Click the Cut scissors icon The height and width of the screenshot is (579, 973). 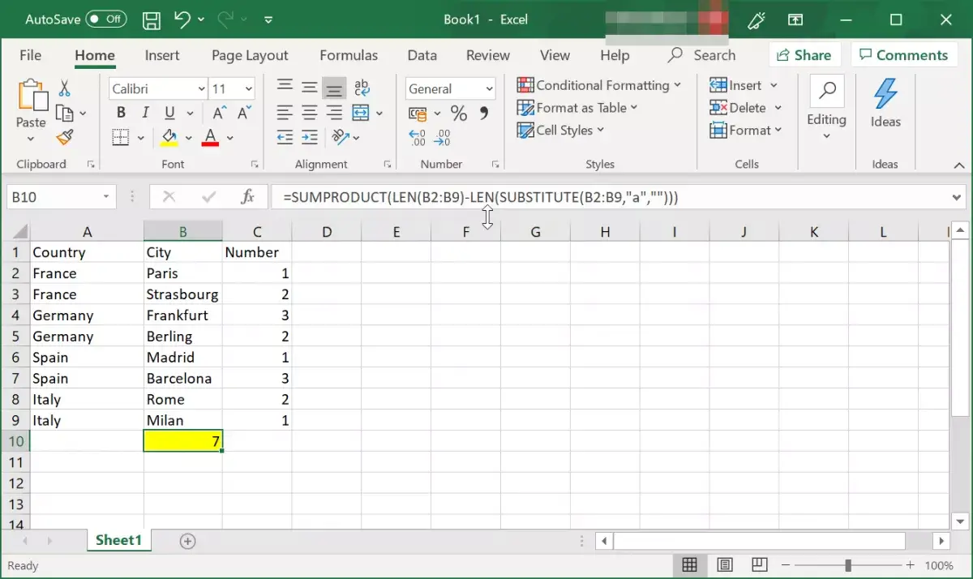click(x=64, y=88)
